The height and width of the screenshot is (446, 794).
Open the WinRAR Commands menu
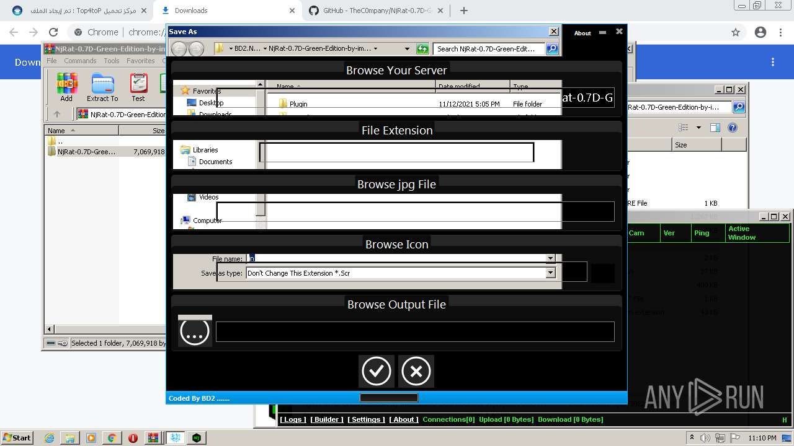[x=80, y=61]
